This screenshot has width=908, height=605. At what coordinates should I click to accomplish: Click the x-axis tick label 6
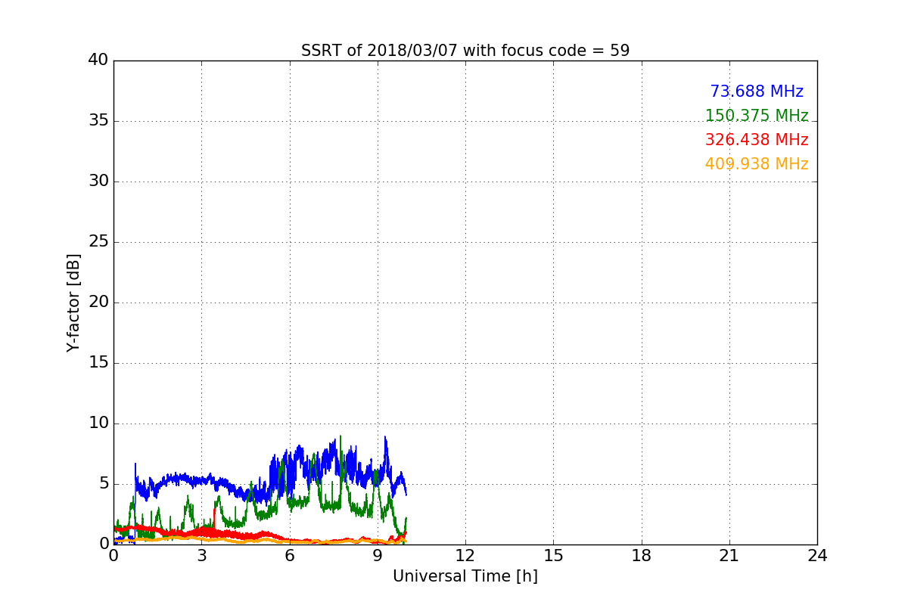pos(290,556)
